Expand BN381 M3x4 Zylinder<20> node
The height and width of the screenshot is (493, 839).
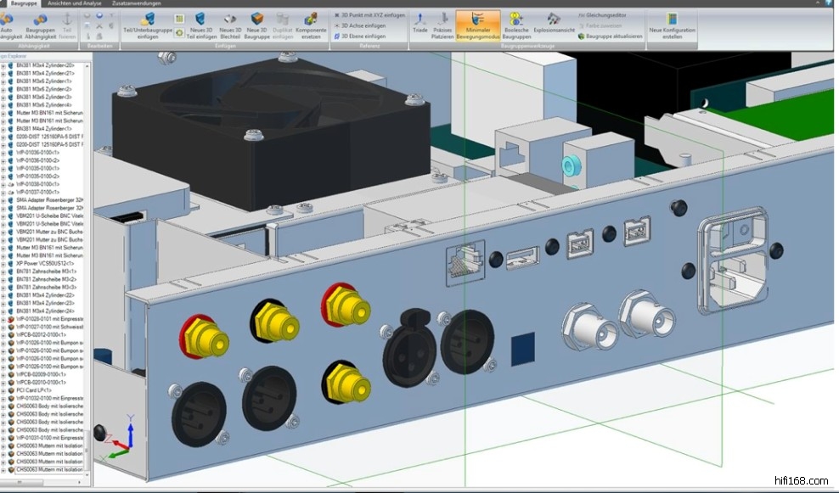(x=3, y=65)
